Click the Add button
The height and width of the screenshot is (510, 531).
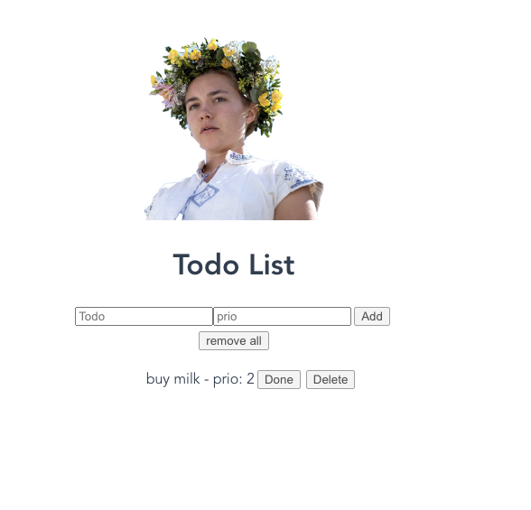pyautogui.click(x=372, y=317)
